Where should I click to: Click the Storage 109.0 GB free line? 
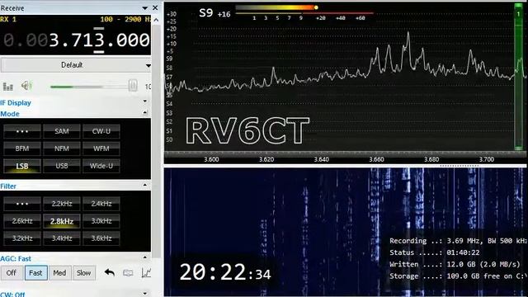(458, 276)
